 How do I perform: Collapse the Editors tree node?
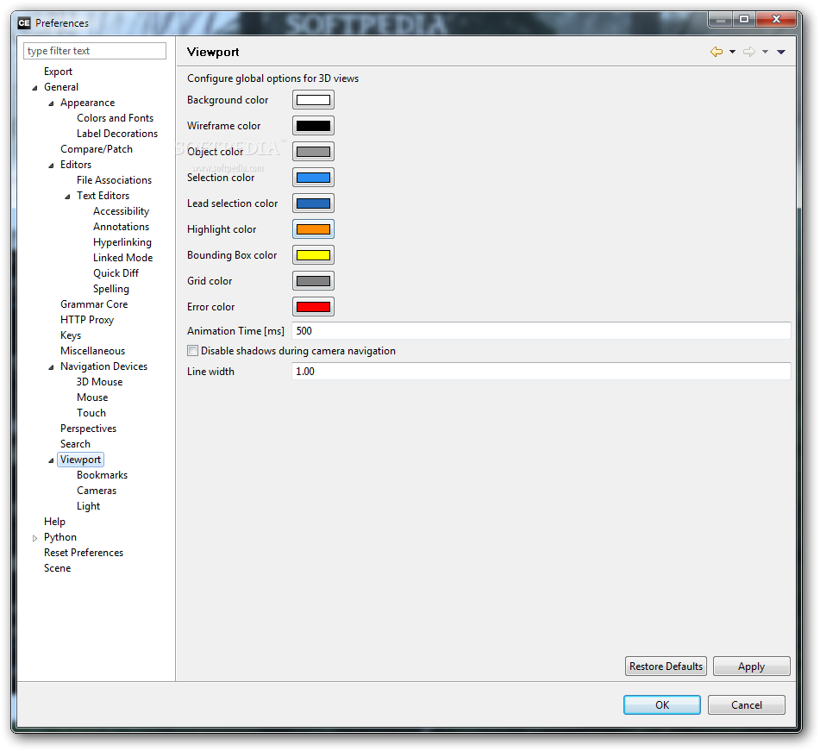[51, 166]
